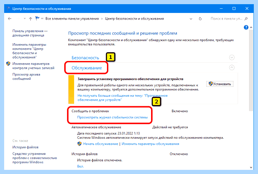Open the recent locations dropdown arrow

[25, 19]
